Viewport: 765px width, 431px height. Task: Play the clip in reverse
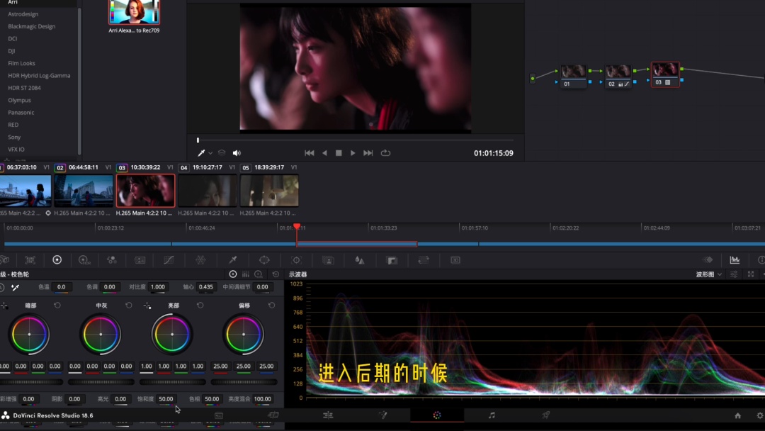(x=324, y=153)
